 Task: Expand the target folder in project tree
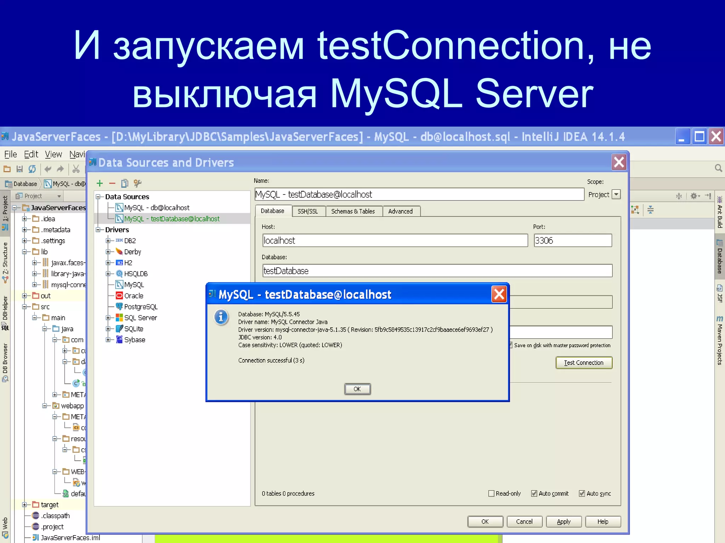click(24, 505)
